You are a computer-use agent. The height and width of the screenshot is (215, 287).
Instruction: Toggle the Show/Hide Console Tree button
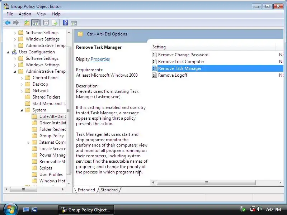click(x=35, y=23)
